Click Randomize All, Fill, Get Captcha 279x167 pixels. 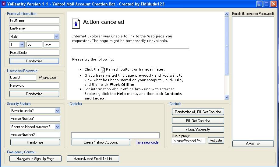[x=198, y=112]
